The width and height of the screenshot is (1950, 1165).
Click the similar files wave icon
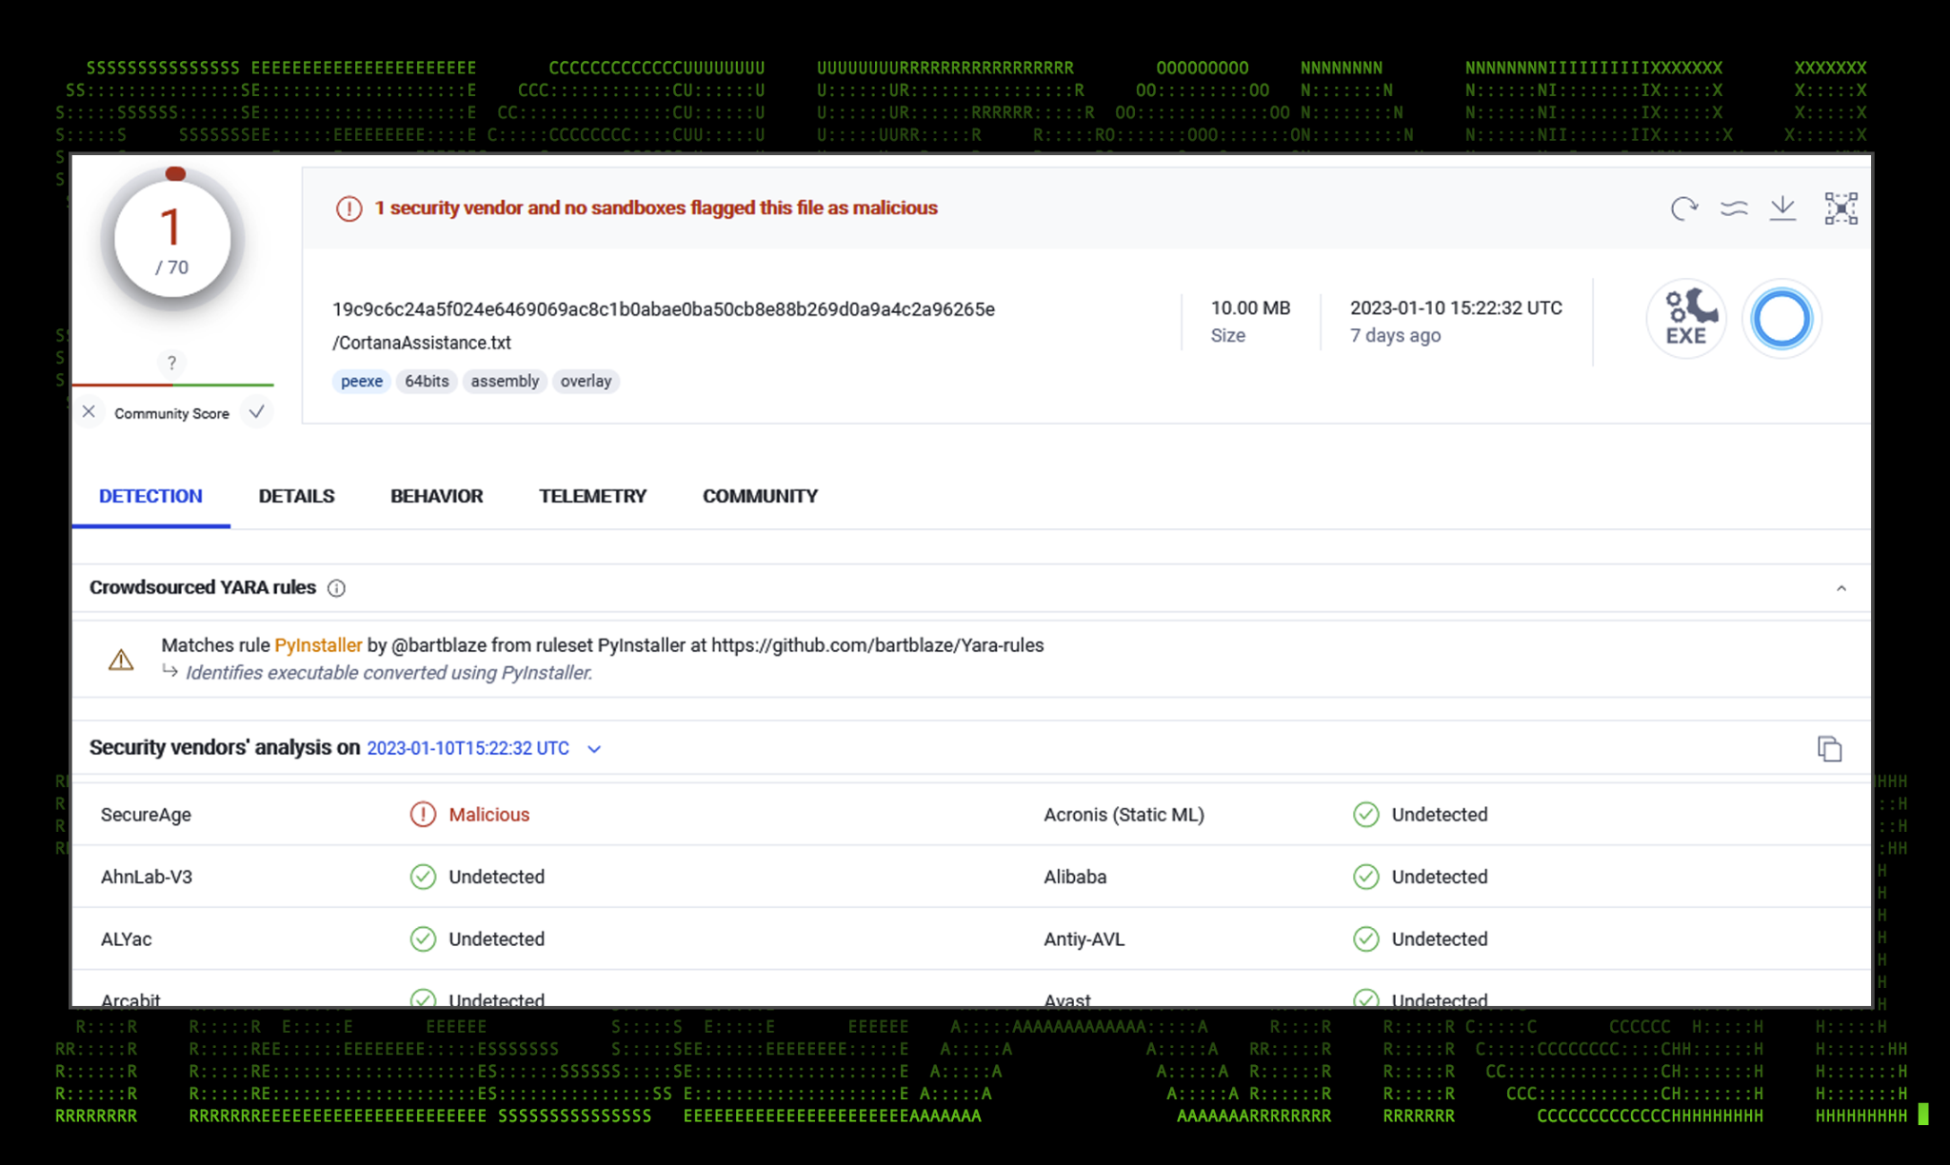(x=1734, y=208)
